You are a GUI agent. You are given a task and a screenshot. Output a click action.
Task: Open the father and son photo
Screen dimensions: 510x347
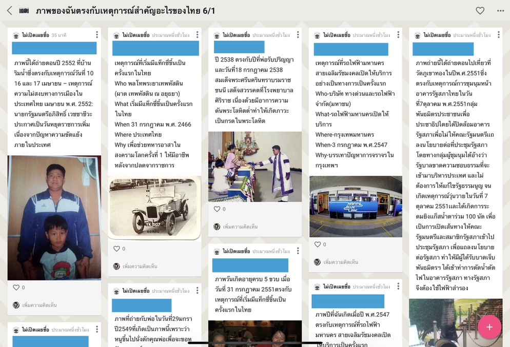[x=54, y=218]
